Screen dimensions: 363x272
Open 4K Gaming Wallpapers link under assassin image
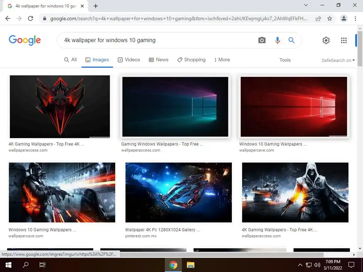[279, 229]
